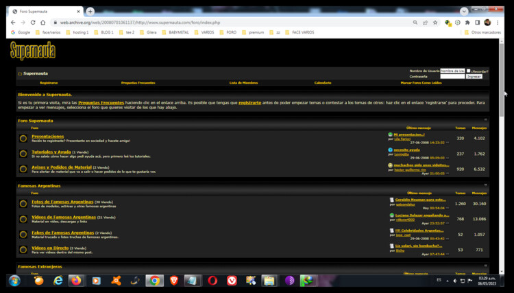Collapse the Foro Supernauta category

coord(485,120)
